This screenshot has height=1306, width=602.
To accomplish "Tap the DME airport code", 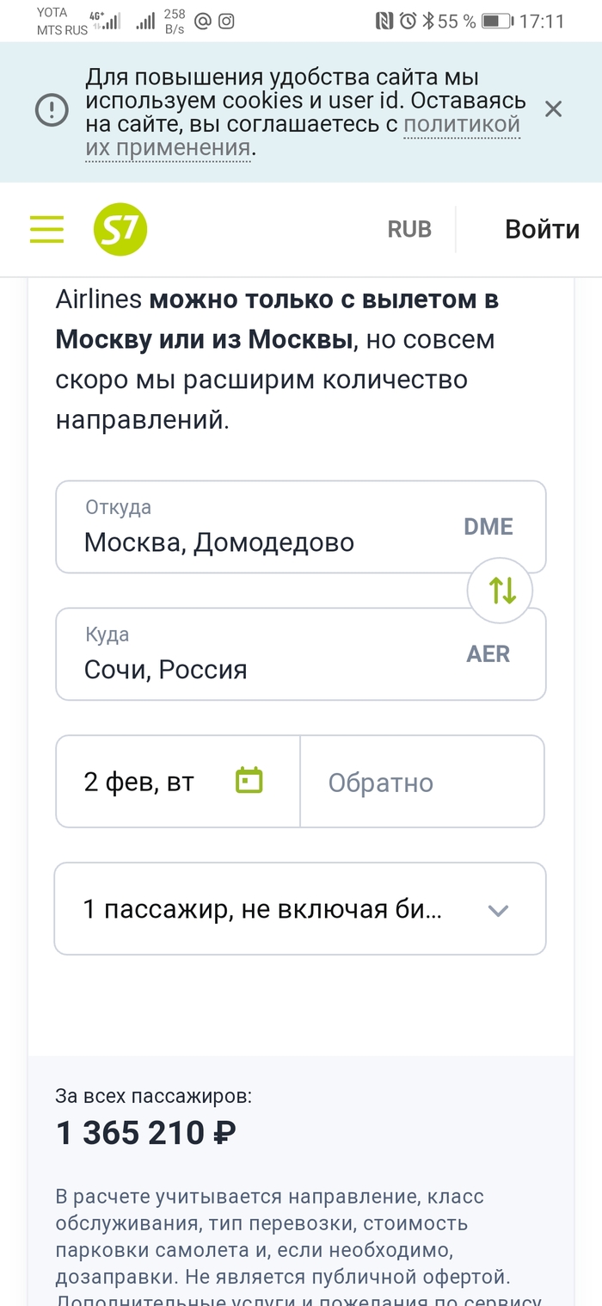I will [x=488, y=527].
